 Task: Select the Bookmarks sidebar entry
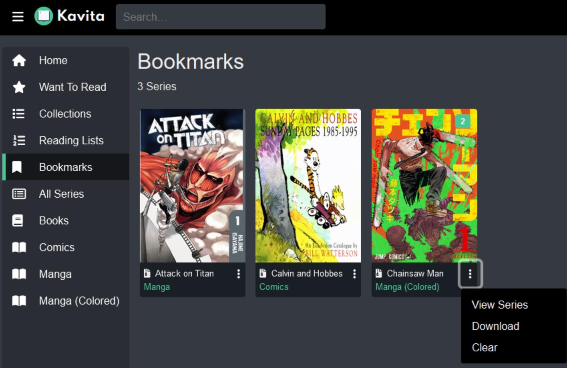(66, 167)
